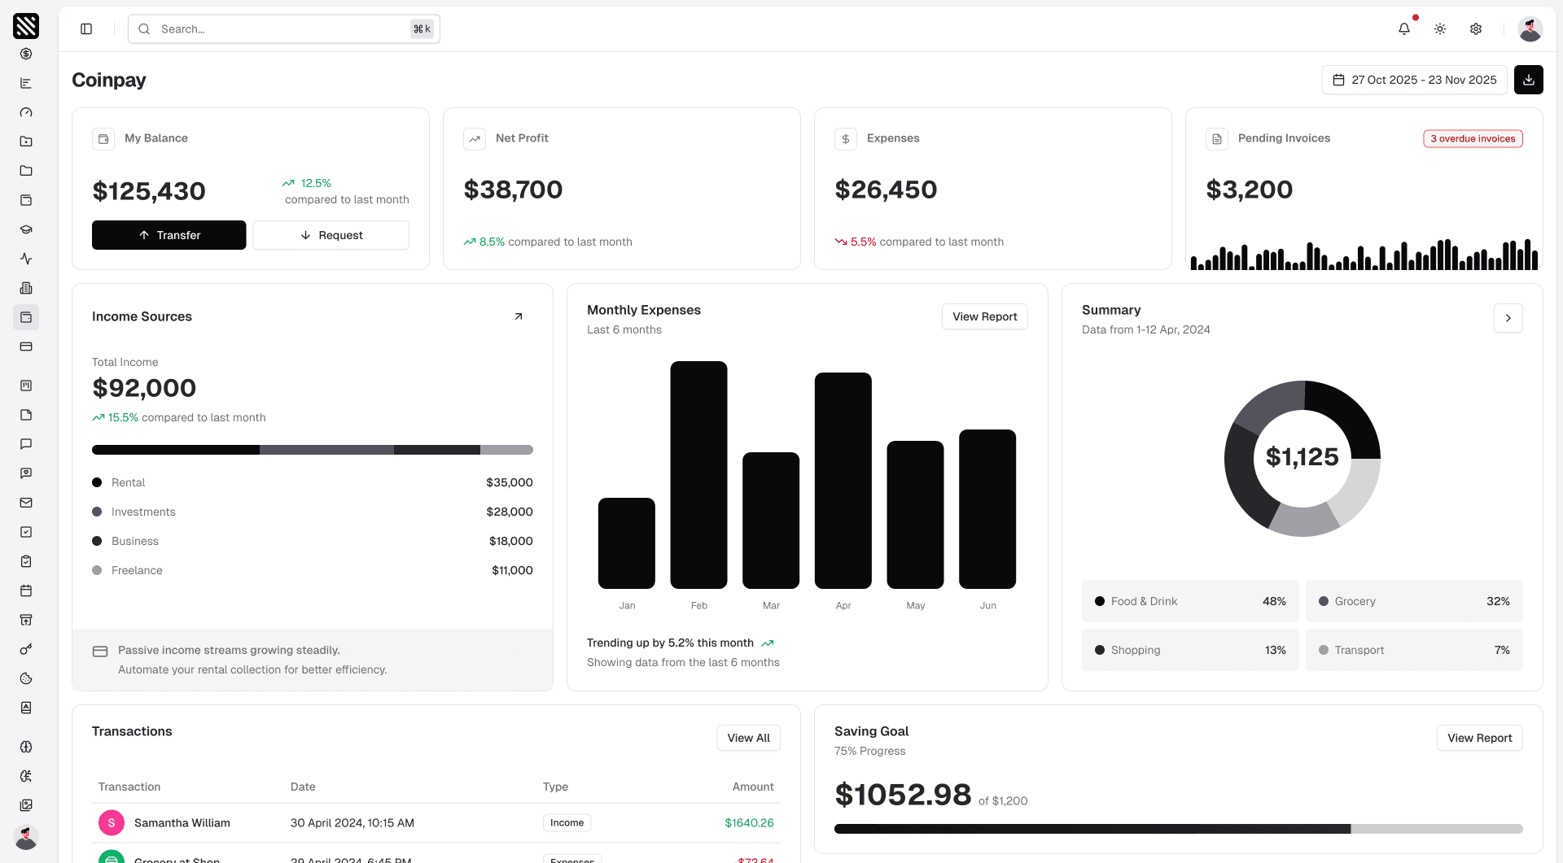This screenshot has height=863, width=1563.
Task: Open notifications via the bell icon
Action: coord(1404,29)
